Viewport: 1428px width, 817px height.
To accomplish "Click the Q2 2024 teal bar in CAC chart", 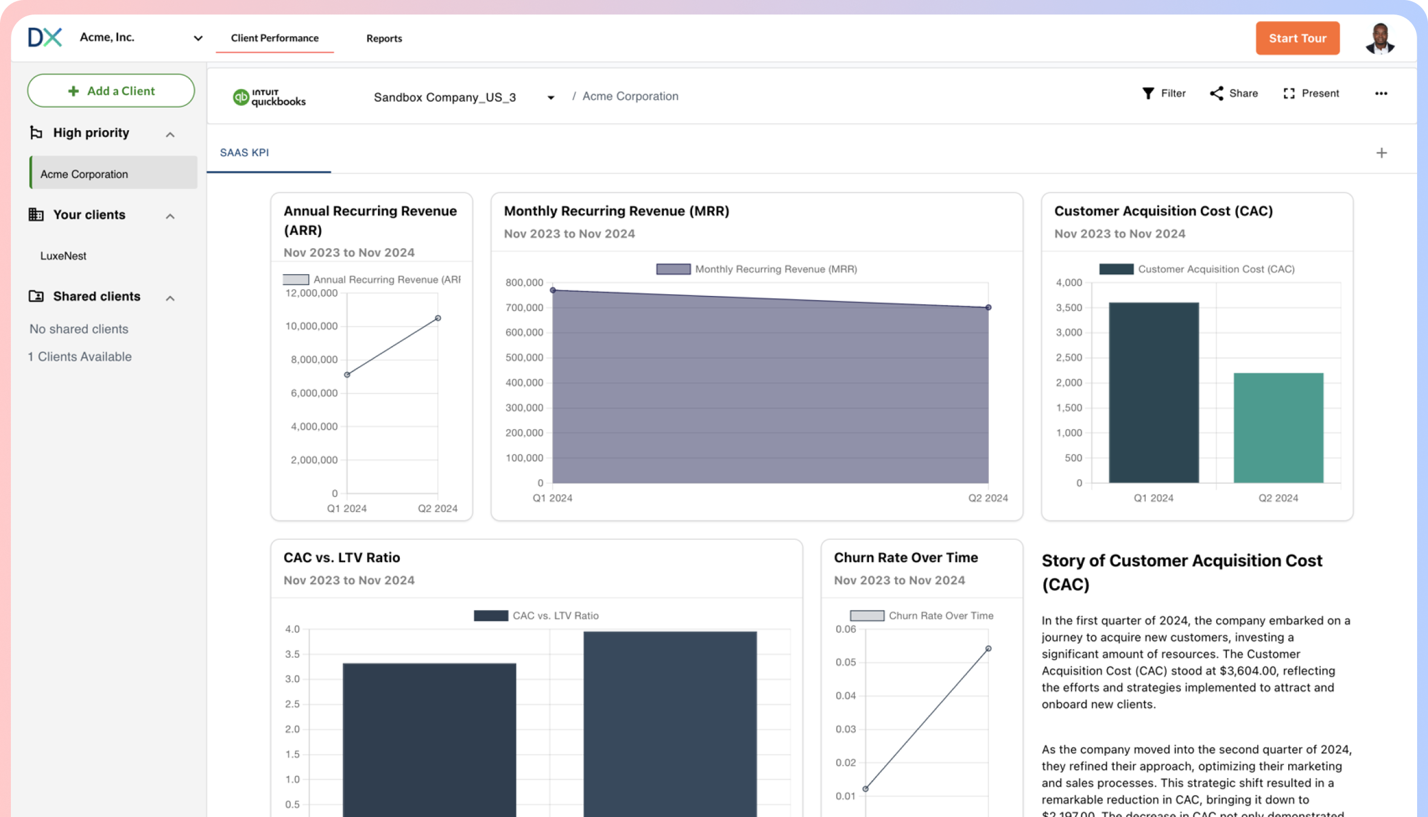I will [x=1278, y=428].
